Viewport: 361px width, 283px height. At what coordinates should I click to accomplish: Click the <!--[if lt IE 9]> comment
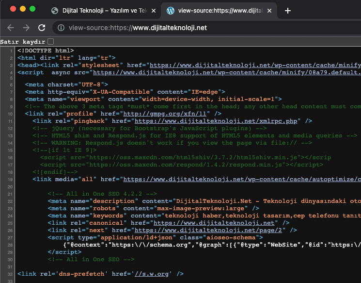point(64,150)
